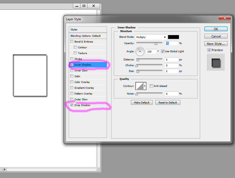
Task: Enable the Gradient Overlay checkbox
Action: click(x=72, y=88)
